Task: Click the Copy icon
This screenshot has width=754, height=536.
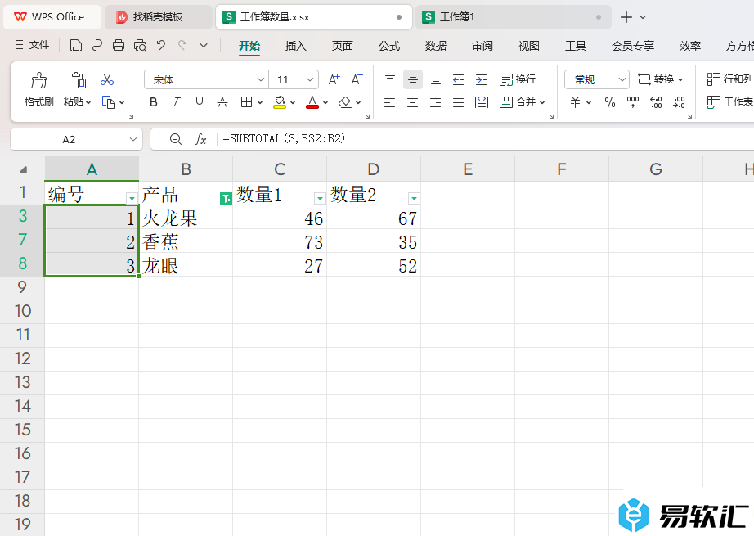Action: pos(109,102)
